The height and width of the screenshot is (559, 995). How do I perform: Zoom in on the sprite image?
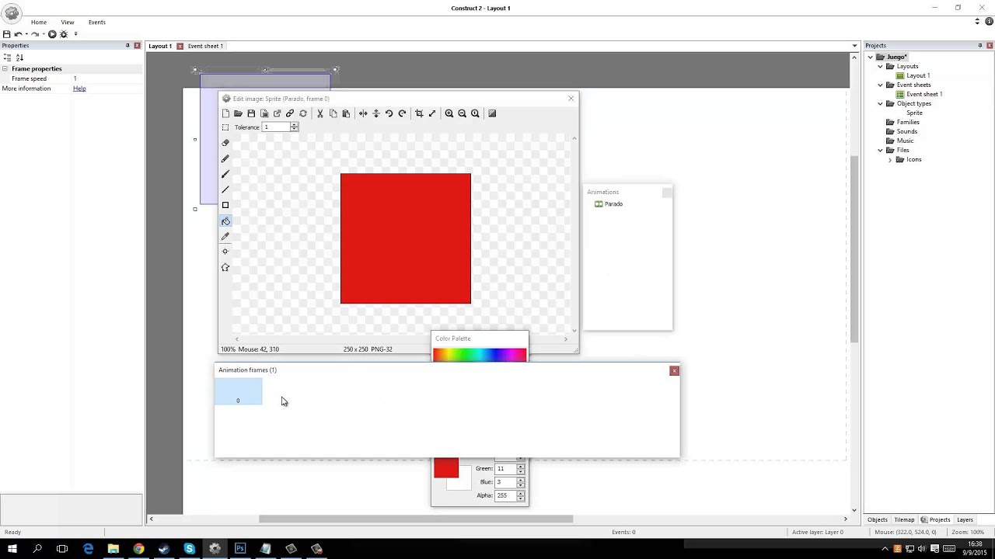(449, 113)
